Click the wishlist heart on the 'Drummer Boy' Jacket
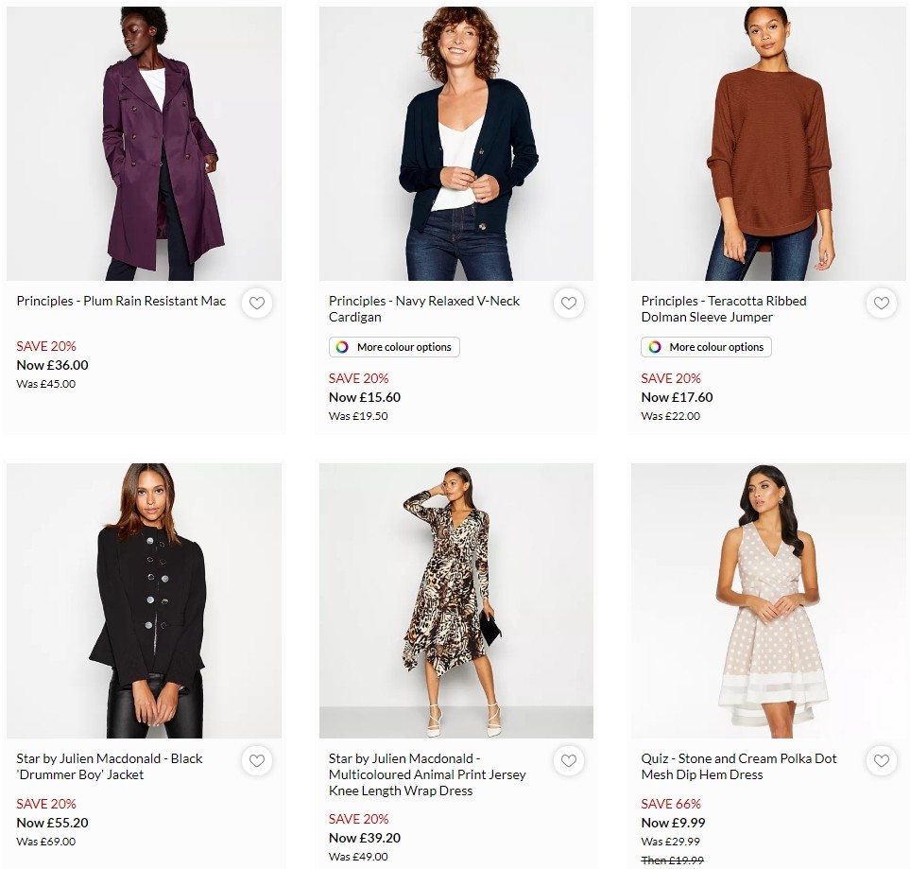 pyautogui.click(x=256, y=760)
